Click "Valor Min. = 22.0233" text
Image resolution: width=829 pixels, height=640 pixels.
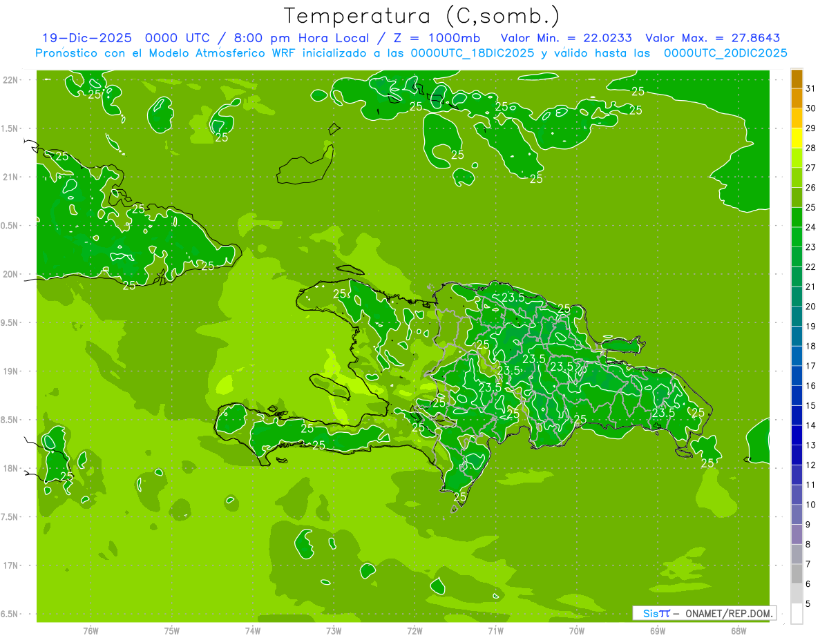[566, 38]
